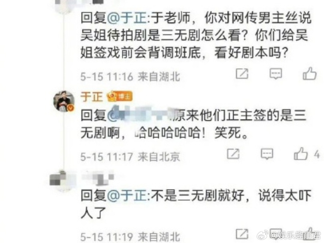This screenshot has width=324, height=243.
Task: Click the 于正 username in orange
Action: point(91,97)
